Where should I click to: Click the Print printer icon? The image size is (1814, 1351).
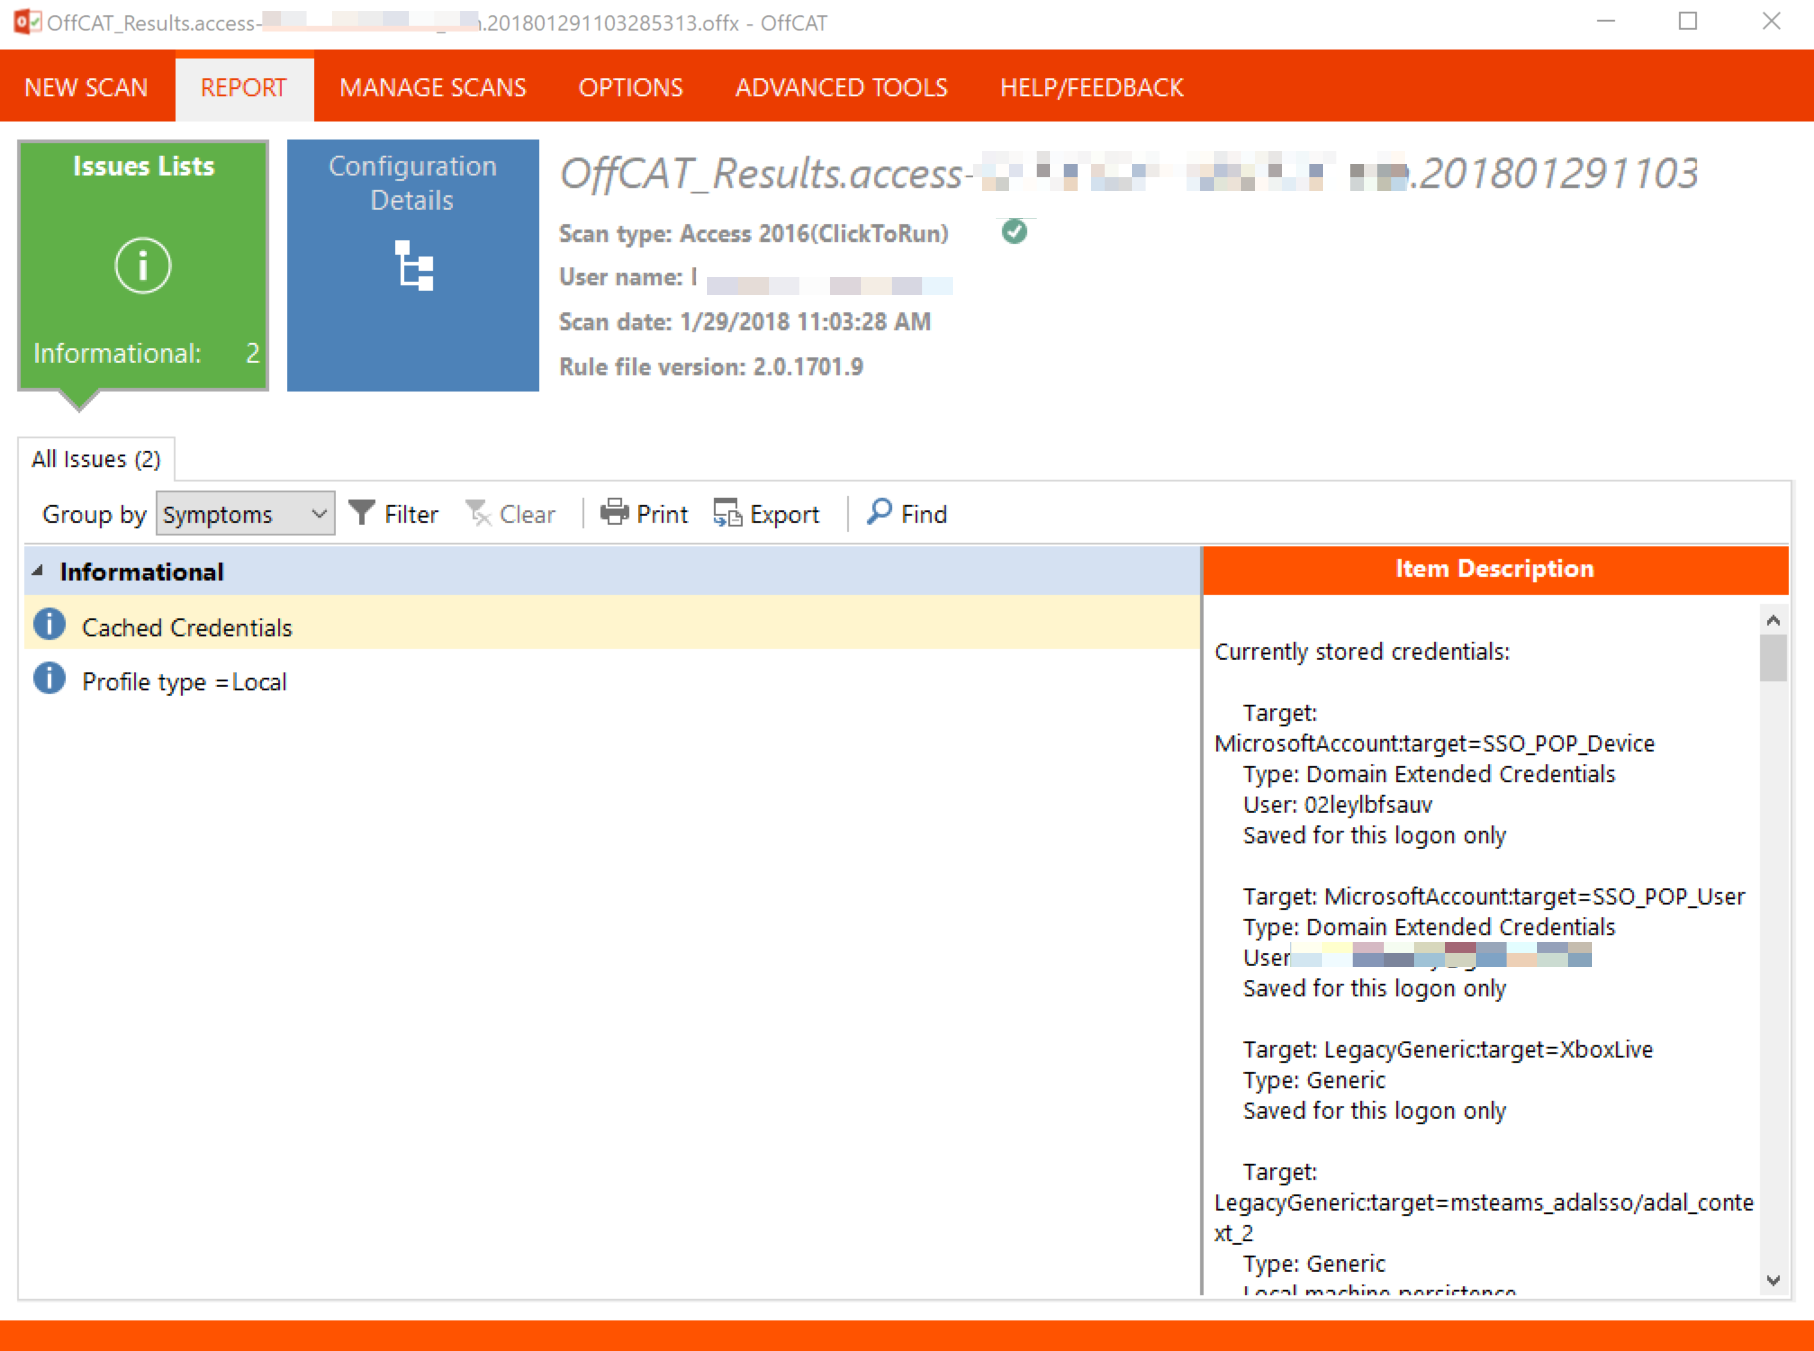pyautogui.click(x=614, y=513)
